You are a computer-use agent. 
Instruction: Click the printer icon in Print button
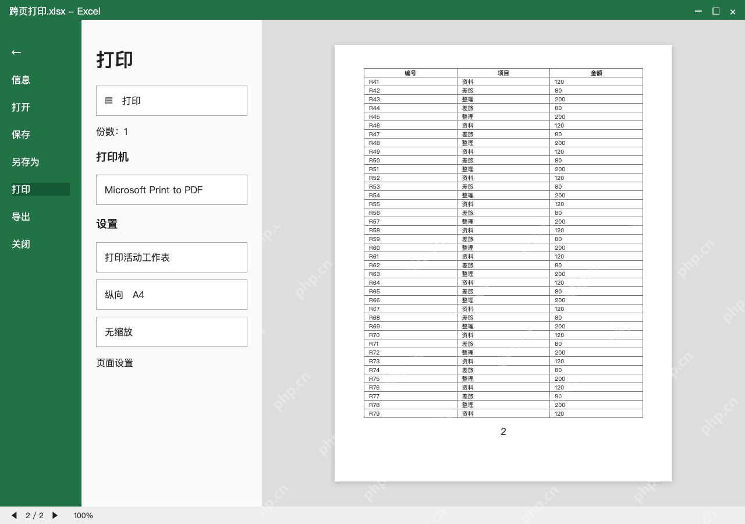pos(109,101)
